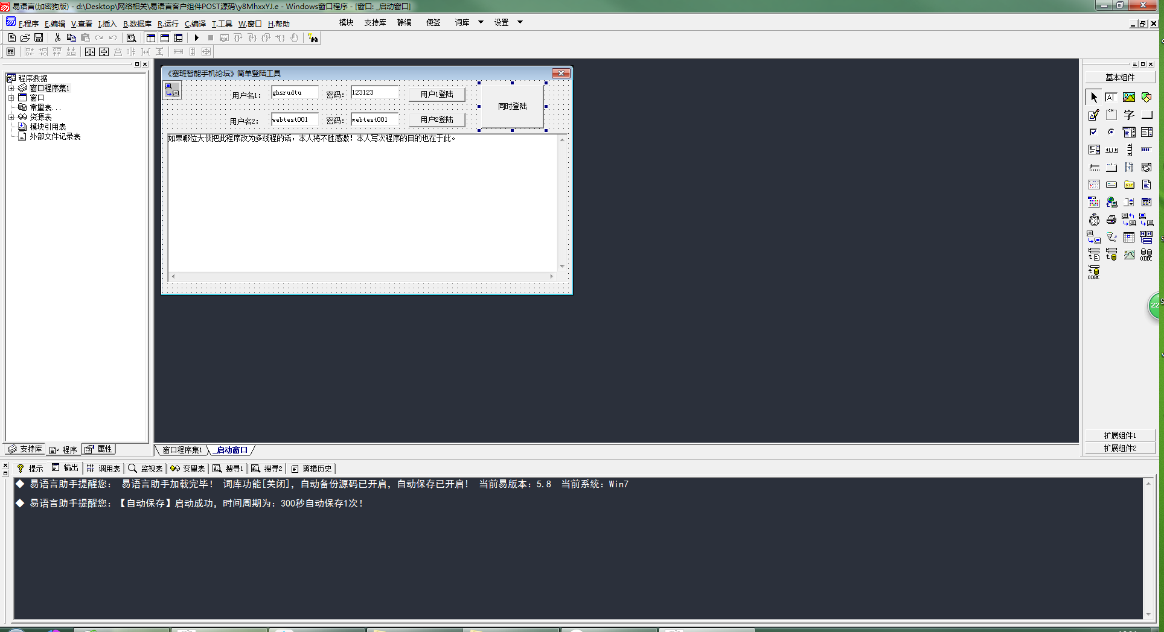The height and width of the screenshot is (632, 1164).
Task: Click the 基本组件 palette header button
Action: pos(1120,77)
